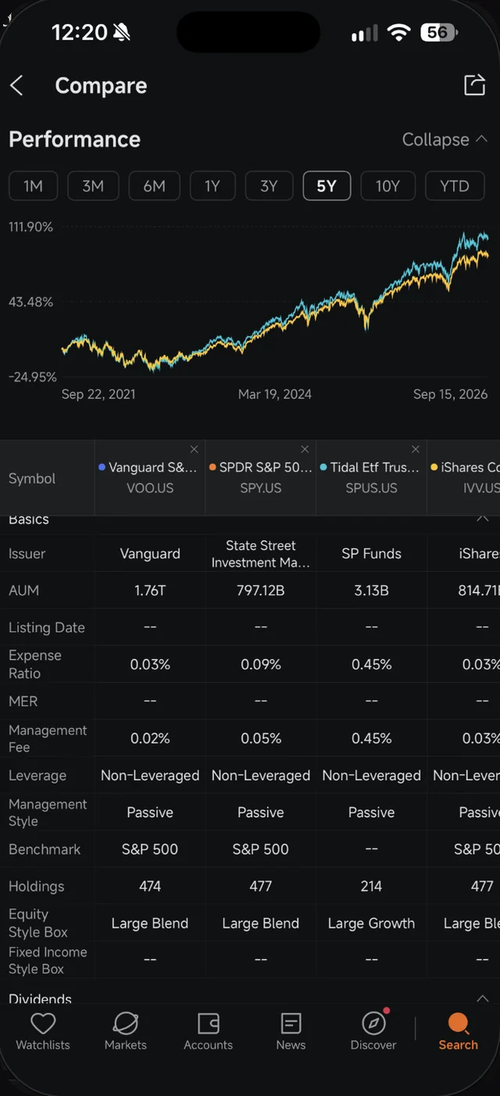Viewport: 500px width, 1096px height.
Task: Select the 10Y time range
Action: 387,186
